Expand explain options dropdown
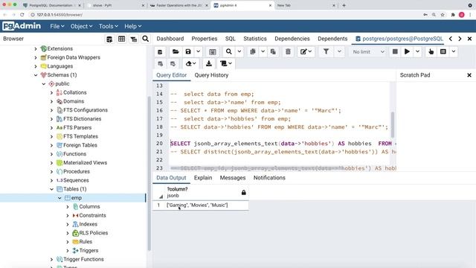The image size is (476, 268). click(454, 52)
